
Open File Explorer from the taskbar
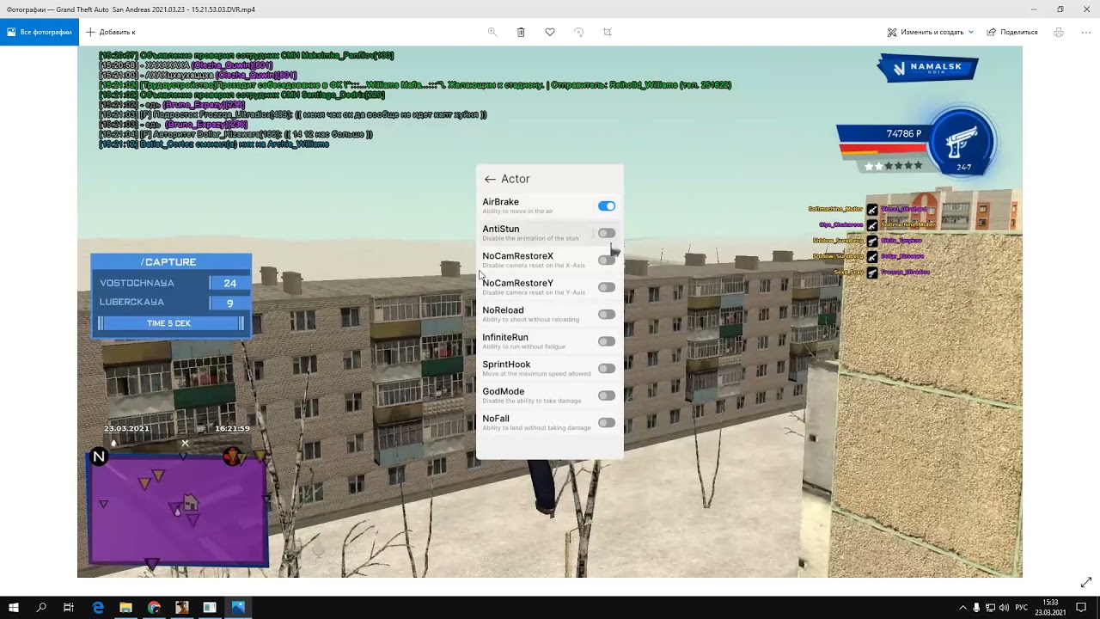point(125,607)
